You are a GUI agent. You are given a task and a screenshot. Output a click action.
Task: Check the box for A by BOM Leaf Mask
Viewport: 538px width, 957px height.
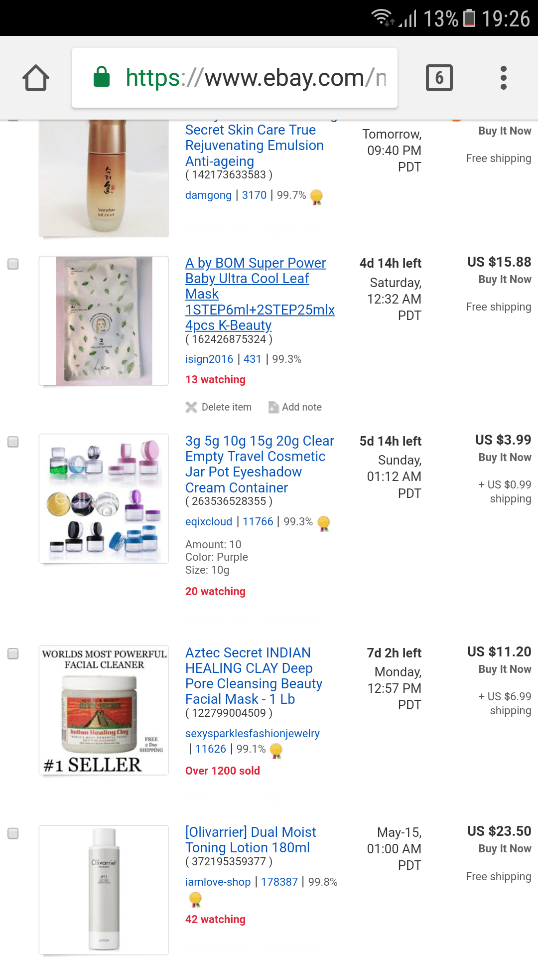[13, 264]
